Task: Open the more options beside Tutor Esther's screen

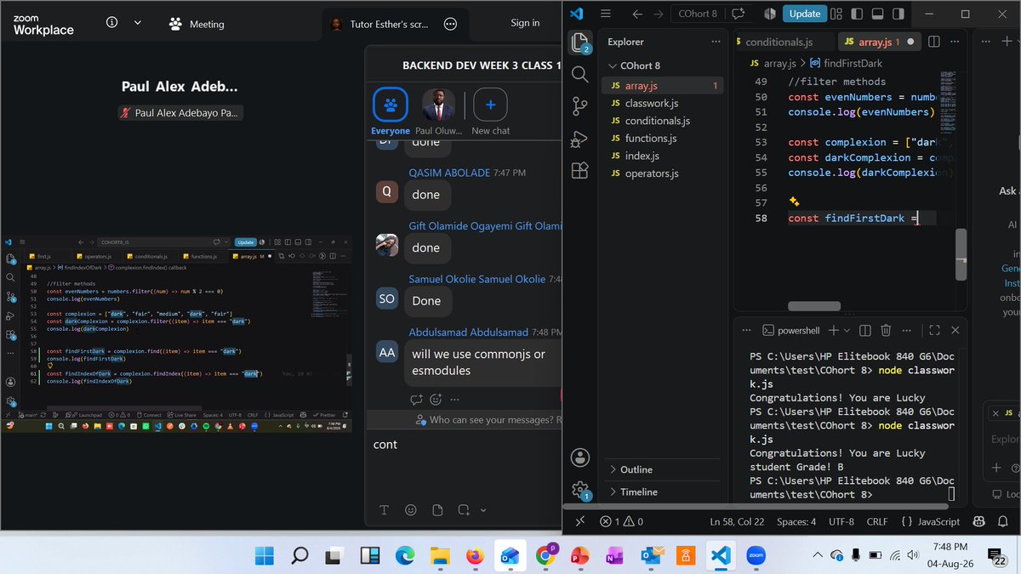Action: [x=451, y=24]
